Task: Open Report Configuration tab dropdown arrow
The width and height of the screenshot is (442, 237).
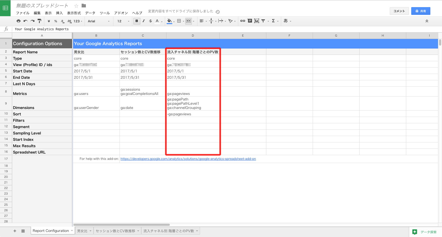Action: 72,231
